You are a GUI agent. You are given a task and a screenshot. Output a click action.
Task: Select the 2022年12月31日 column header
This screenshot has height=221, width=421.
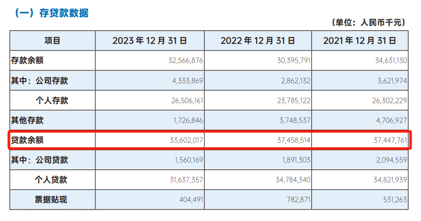258,41
